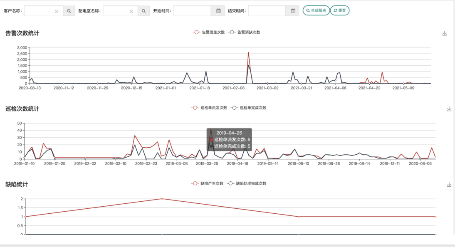Screen dimensions: 455x247
Task: Click search icon next to 配电室名称 field
Action: click(143, 11)
